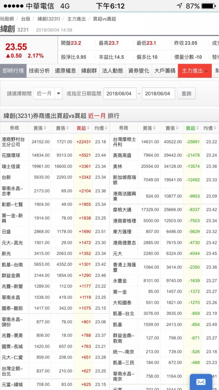This screenshot has height=390, width=219.
Task: Select broker 凱基-台北
Action: 123,314
